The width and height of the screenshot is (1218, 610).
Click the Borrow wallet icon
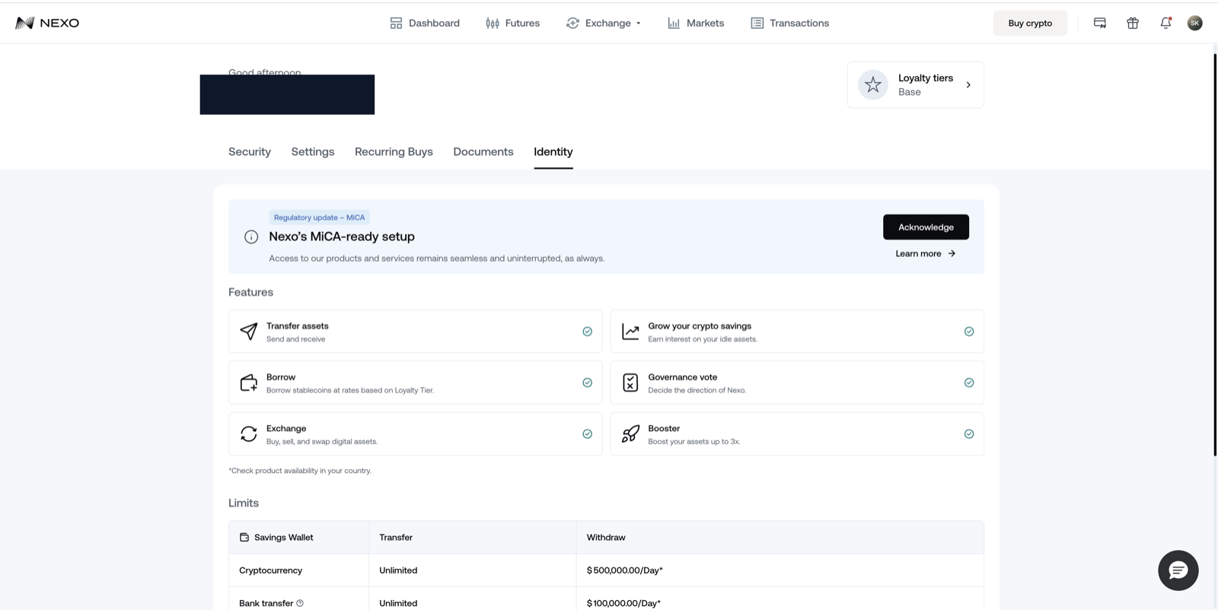[x=249, y=383]
